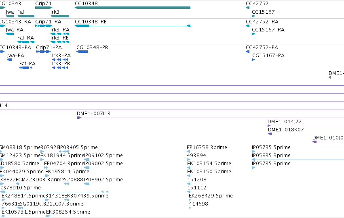
Task: Click the Faf-RA transcript label
Action: [25, 38]
